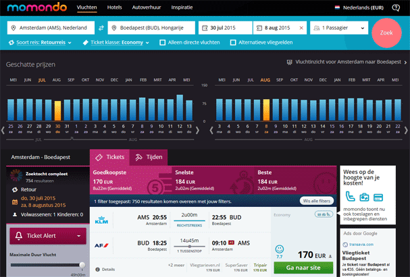Select JUL month in left chart
Viewport: 410px width, 277px height.
[x=42, y=80]
